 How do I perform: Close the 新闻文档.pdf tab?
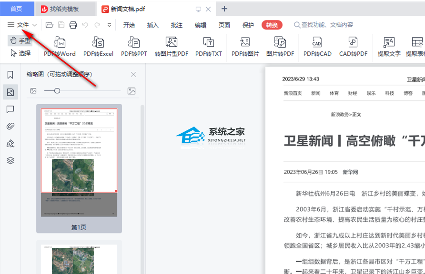coord(208,9)
